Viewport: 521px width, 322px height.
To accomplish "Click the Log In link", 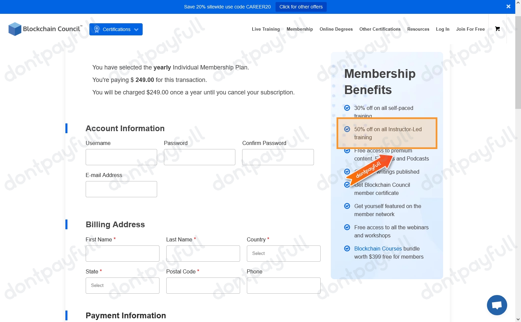I will 443,29.
